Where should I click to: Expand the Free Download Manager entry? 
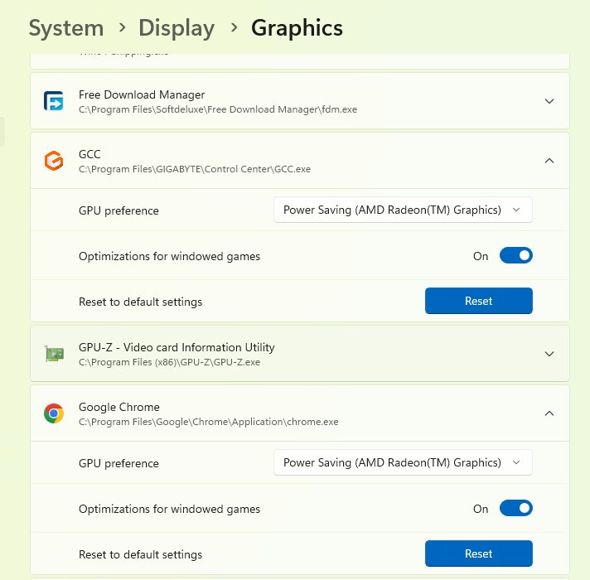[x=549, y=101]
